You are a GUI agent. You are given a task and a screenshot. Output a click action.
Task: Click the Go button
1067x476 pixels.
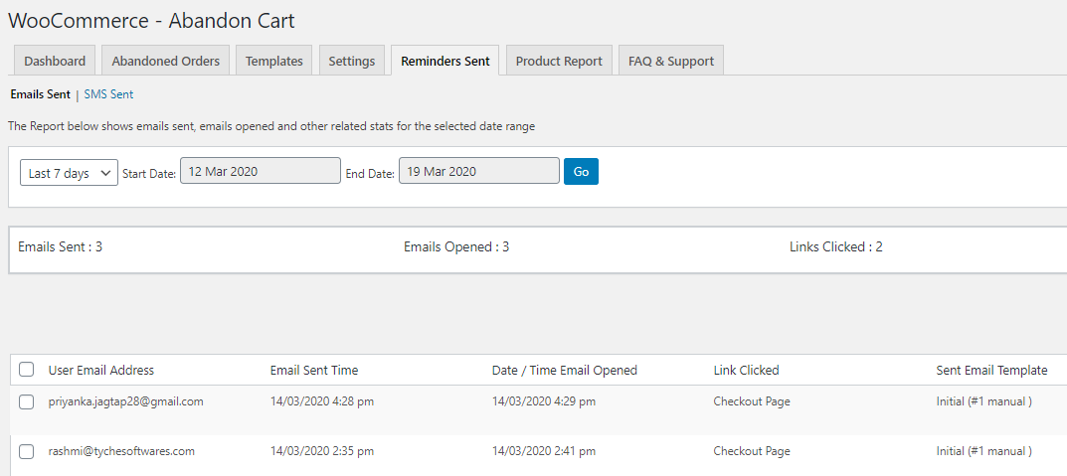581,171
